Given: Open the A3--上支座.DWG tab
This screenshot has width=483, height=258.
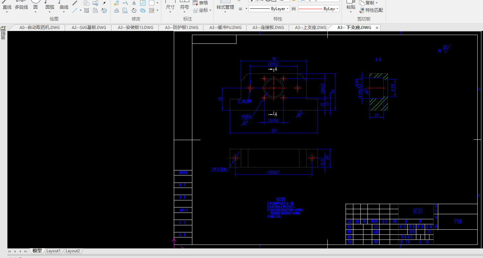Looking at the screenshot, I should 311,28.
